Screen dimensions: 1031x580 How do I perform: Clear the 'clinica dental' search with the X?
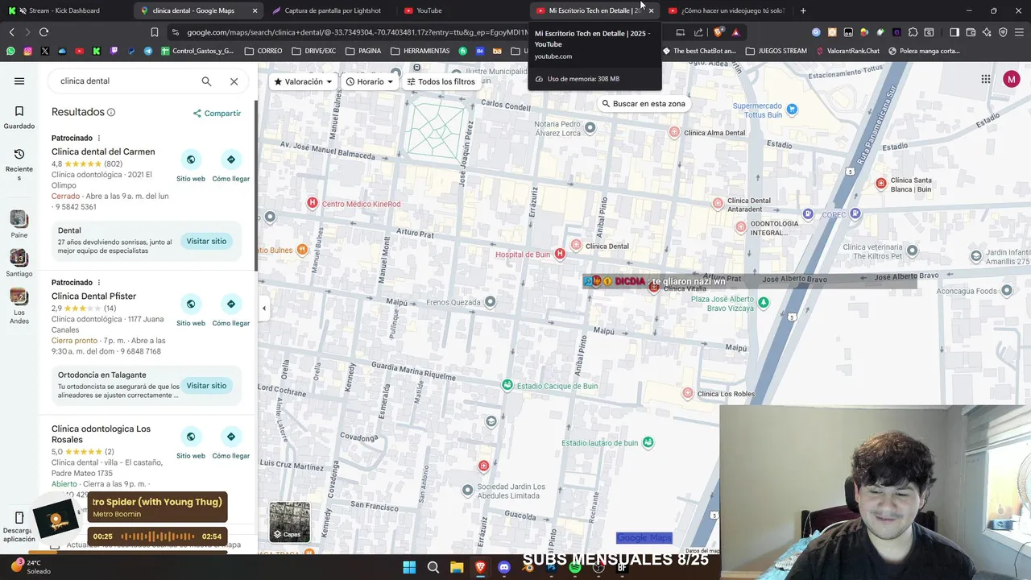coord(234,81)
